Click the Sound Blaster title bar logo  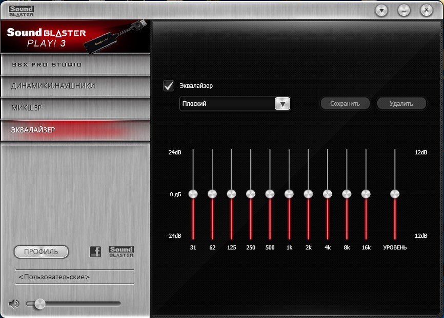tap(21, 11)
